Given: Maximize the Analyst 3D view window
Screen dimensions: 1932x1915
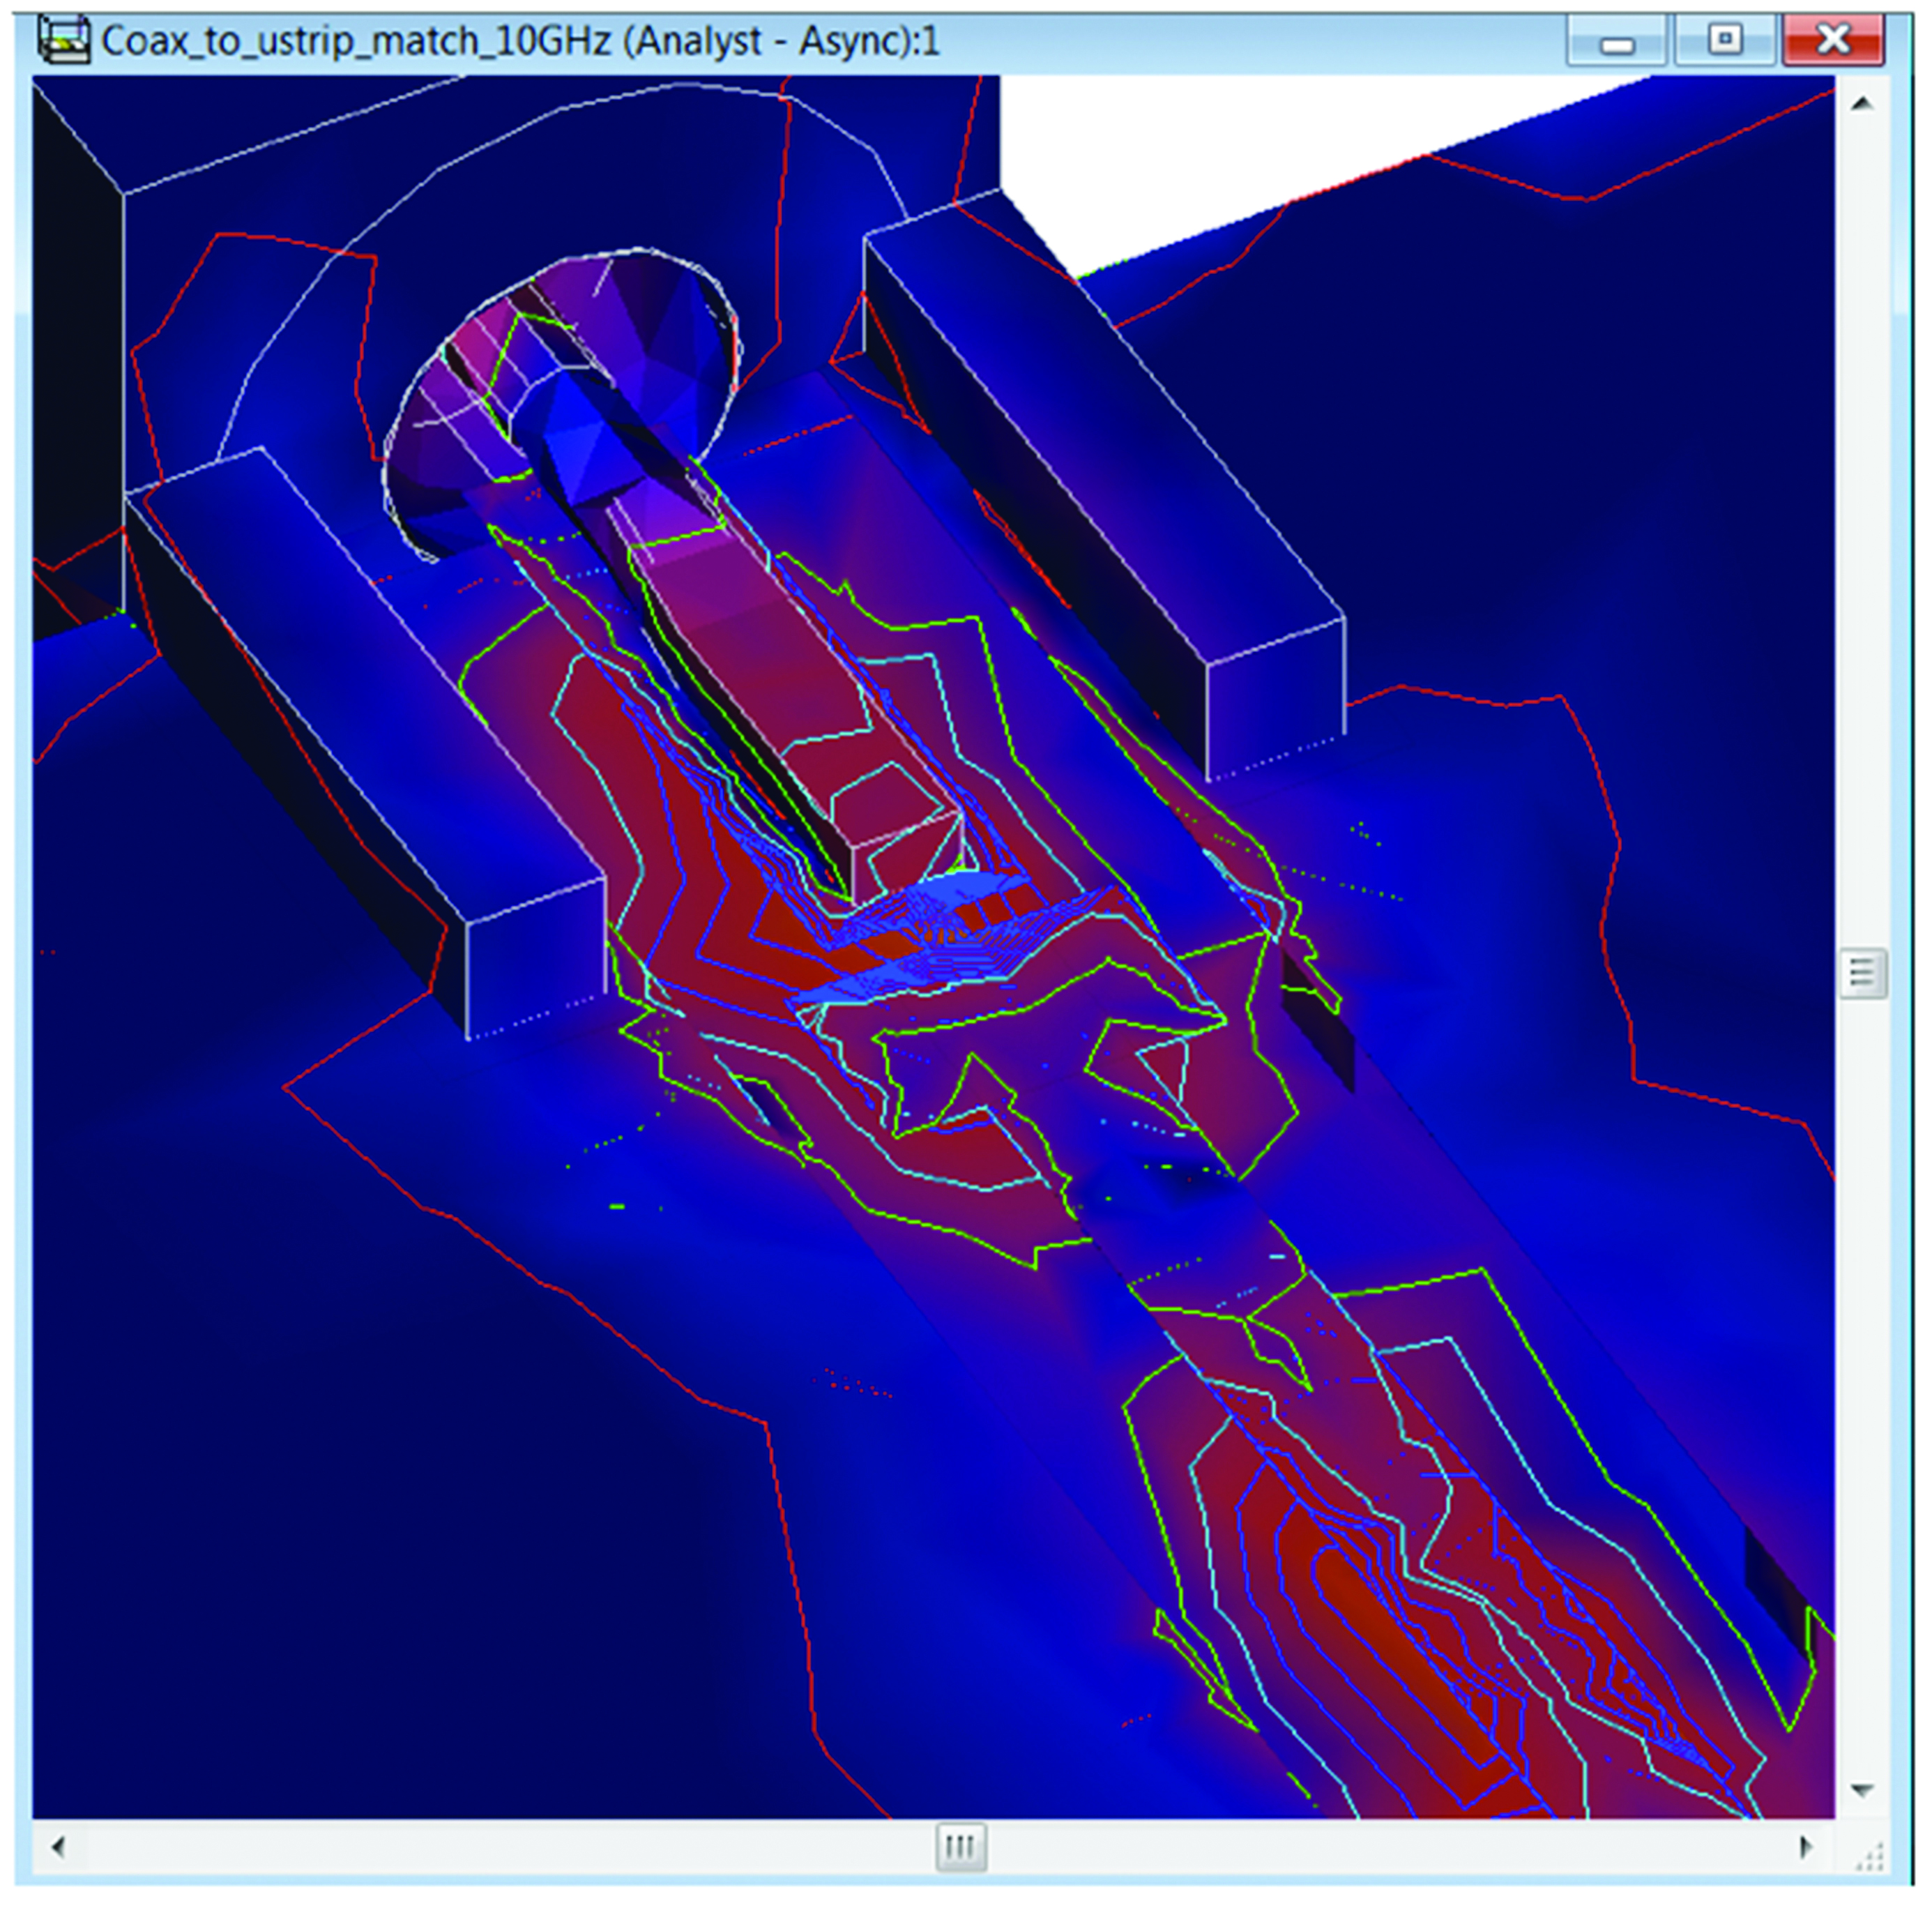Looking at the screenshot, I should coord(1724,40).
